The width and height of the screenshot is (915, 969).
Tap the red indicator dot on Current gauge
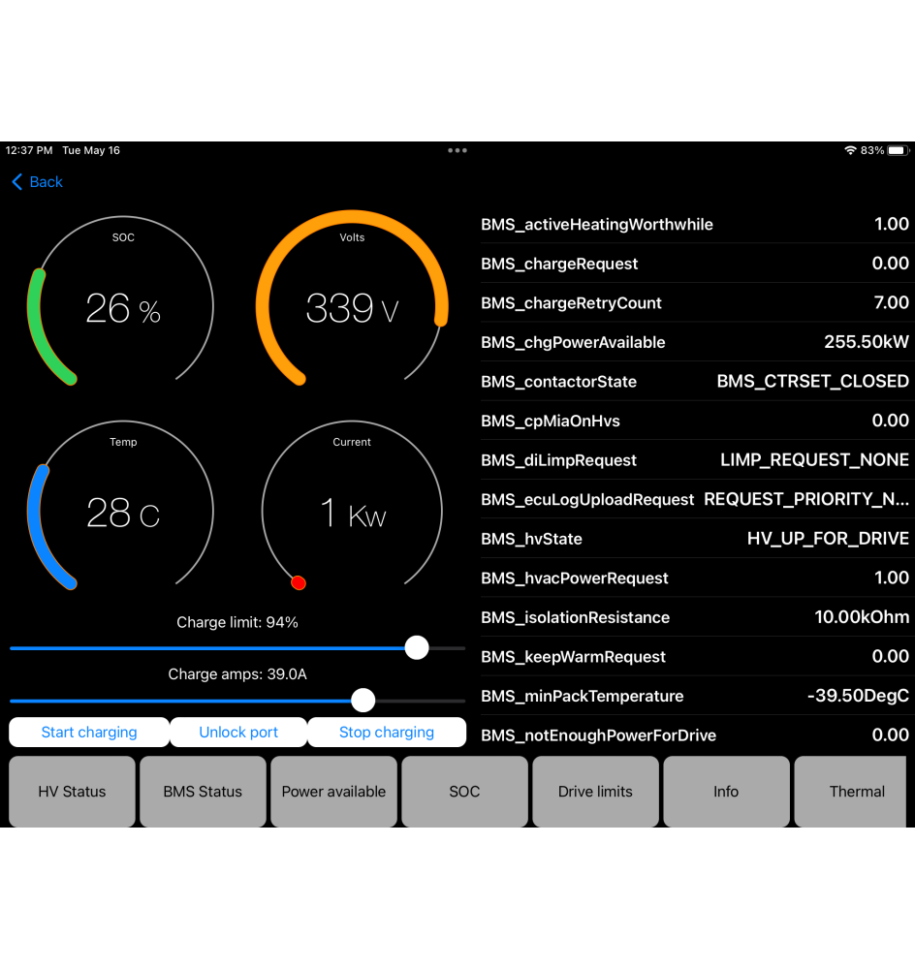[299, 582]
